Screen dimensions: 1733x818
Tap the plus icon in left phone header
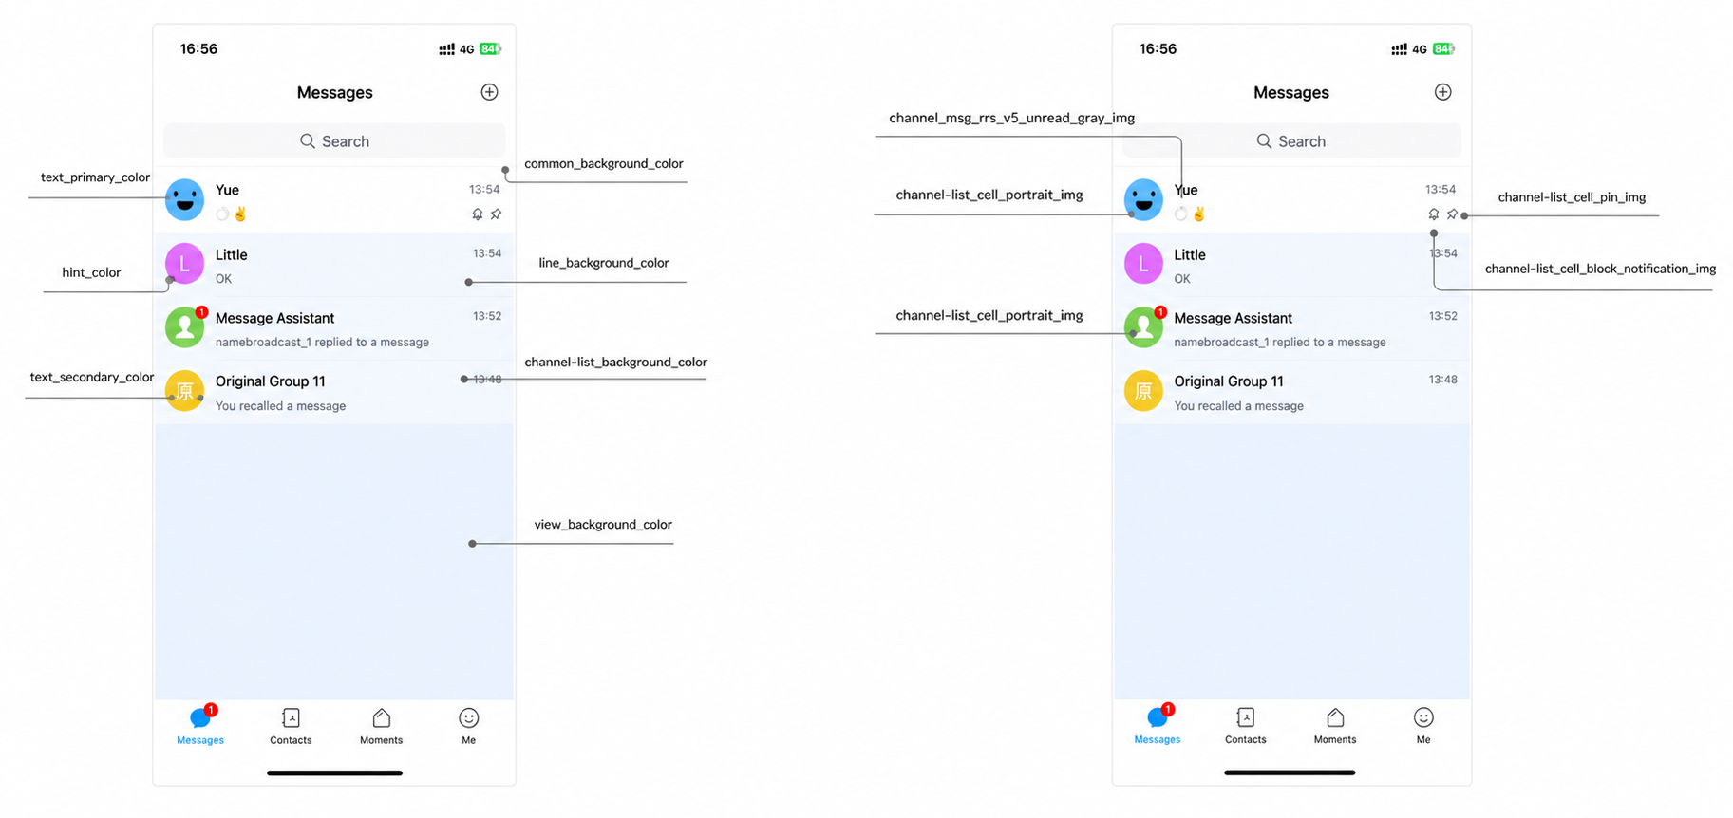point(489,92)
